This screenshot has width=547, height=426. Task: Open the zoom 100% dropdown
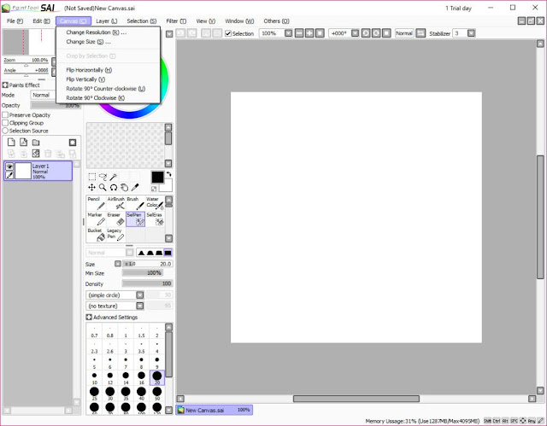click(289, 33)
